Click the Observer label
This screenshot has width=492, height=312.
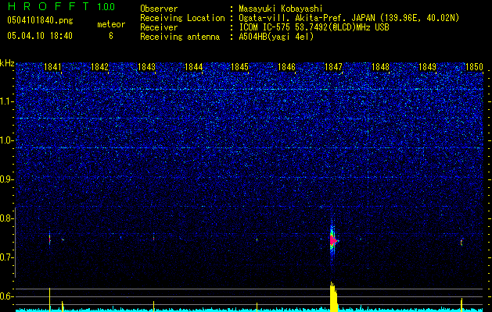click(x=159, y=9)
